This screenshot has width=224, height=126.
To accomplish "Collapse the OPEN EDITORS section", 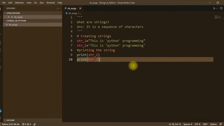I will (x=33, y=13).
